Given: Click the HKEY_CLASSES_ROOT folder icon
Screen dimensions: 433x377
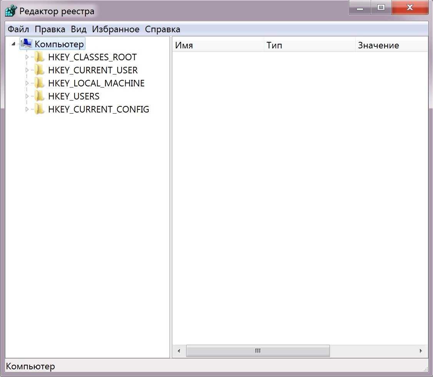Looking at the screenshot, I should coord(40,57).
